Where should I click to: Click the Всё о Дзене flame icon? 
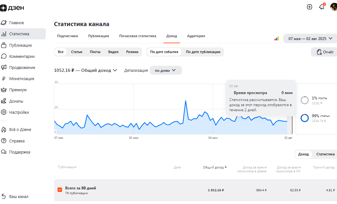(3, 130)
